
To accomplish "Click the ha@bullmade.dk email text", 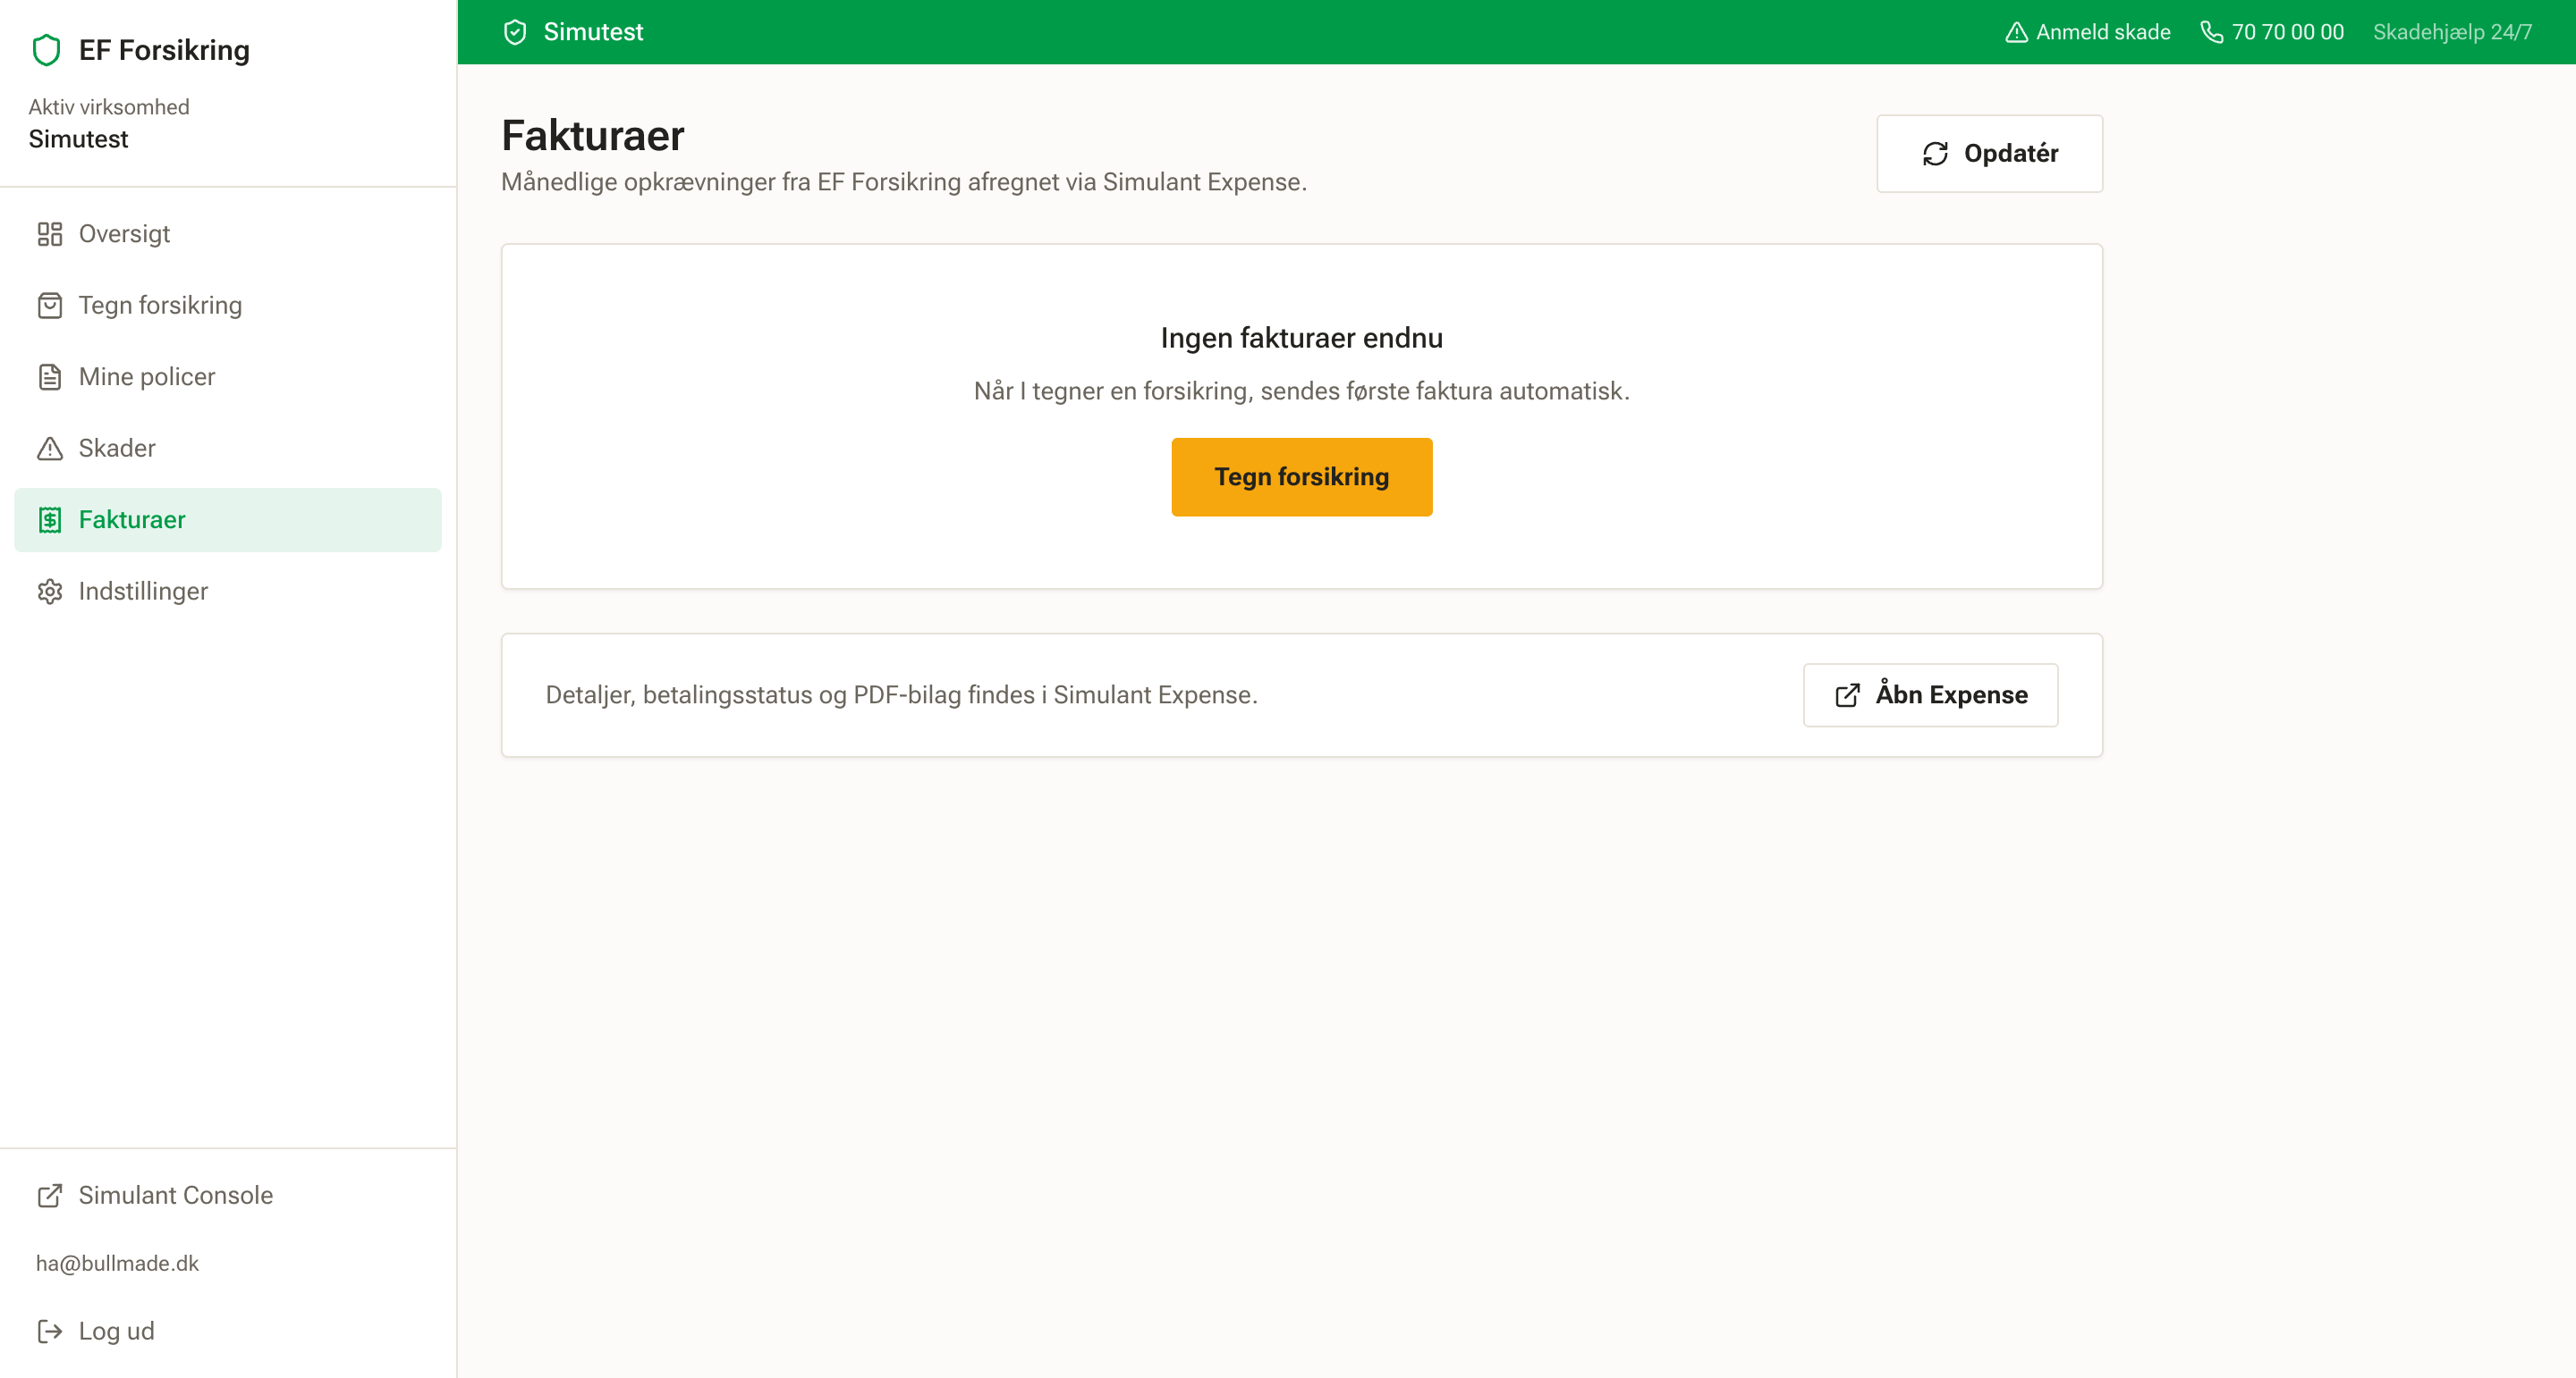I will coord(117,1263).
